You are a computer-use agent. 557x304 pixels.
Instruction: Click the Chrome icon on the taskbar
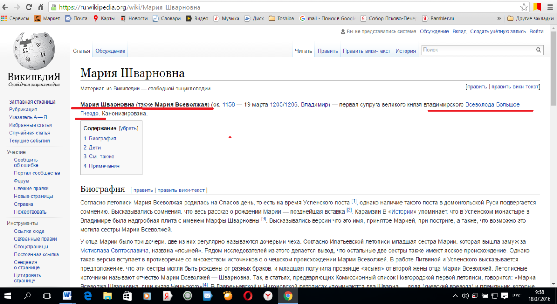288,296
